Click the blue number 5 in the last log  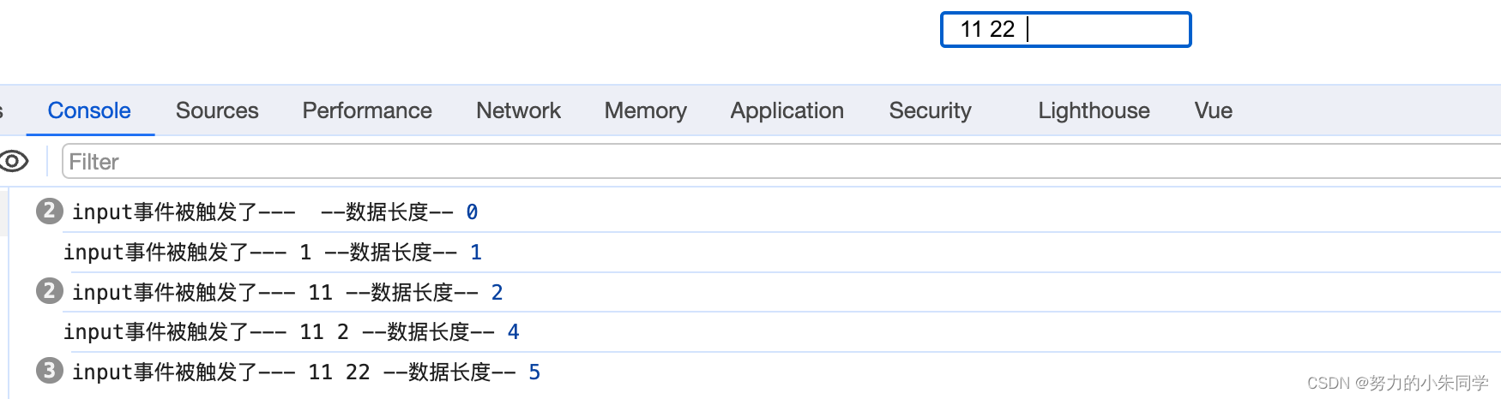(534, 372)
